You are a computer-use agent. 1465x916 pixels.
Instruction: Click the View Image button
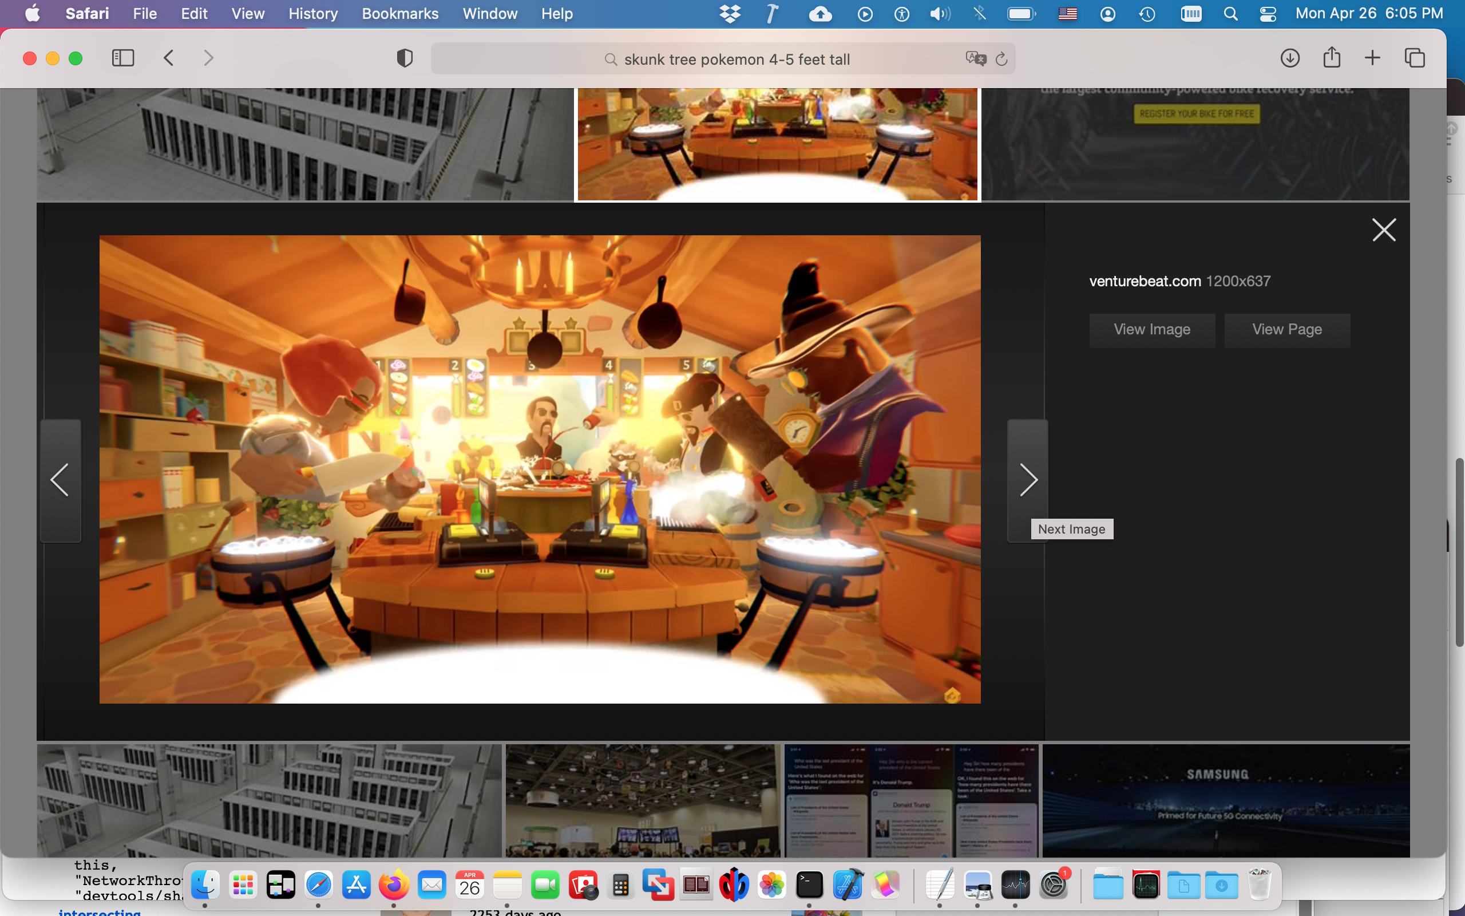1152,330
